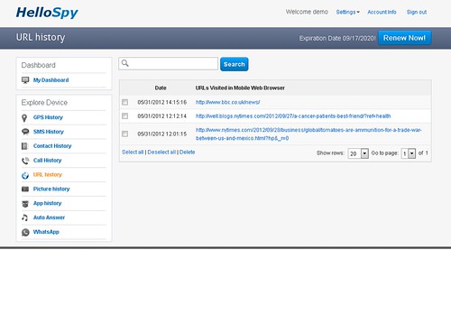Open Account Info link
The height and width of the screenshot is (333, 451).
click(382, 12)
